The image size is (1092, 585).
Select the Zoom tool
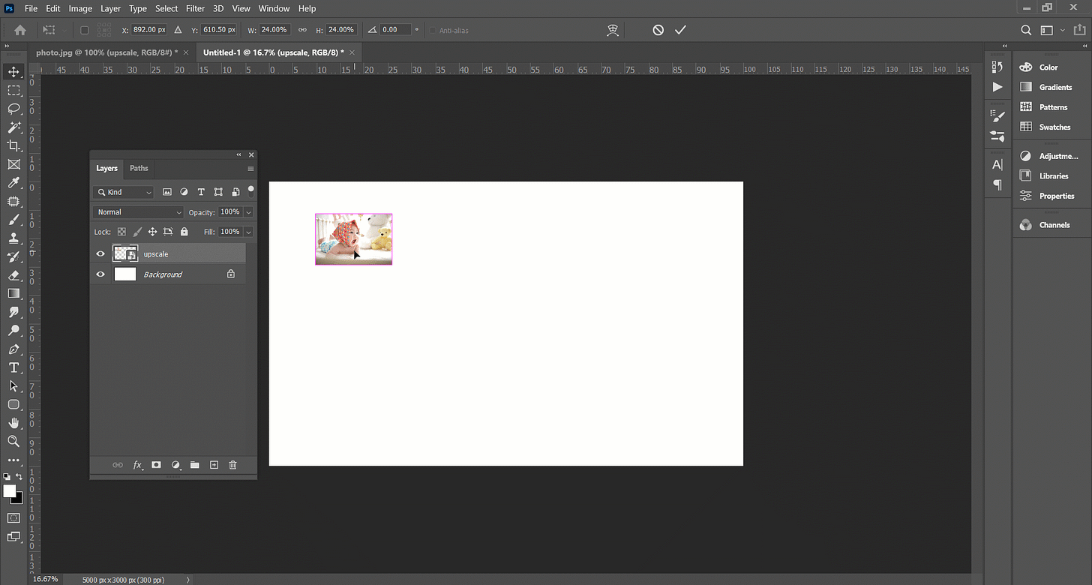pos(13,441)
